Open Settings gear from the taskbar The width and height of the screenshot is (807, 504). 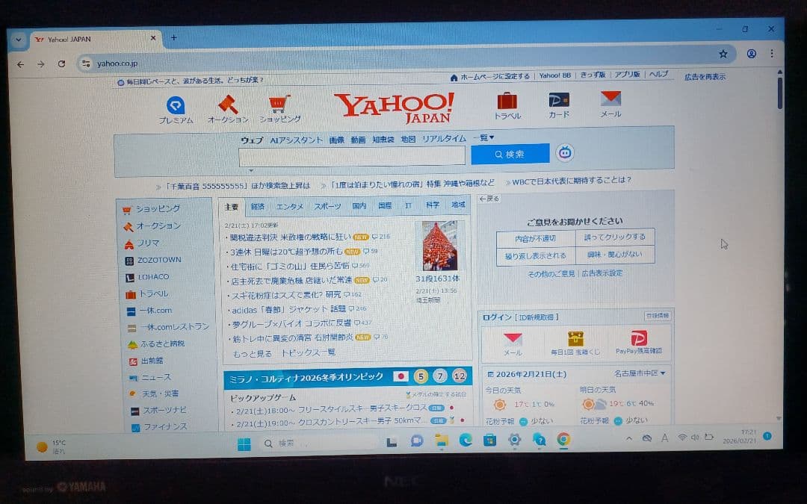click(514, 440)
